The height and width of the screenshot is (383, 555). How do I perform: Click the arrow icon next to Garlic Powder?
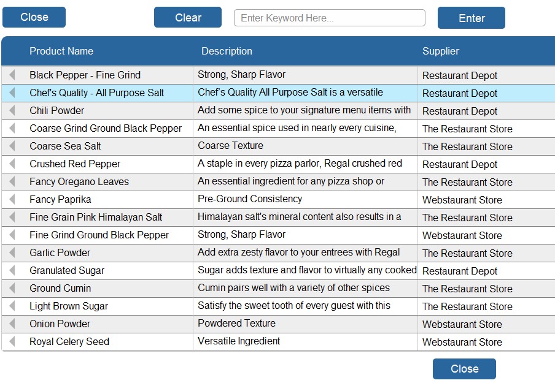[x=12, y=252]
